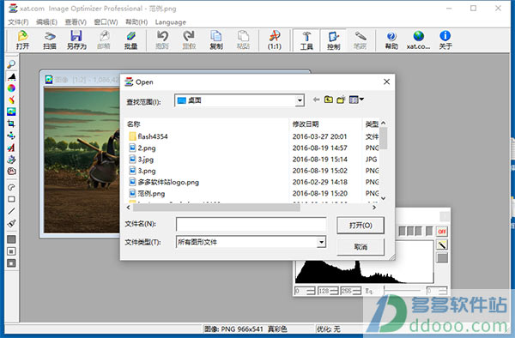The width and height of the screenshot is (515, 338).
Task: Click the eyedropper icon in histogram panel
Action: coord(442,244)
